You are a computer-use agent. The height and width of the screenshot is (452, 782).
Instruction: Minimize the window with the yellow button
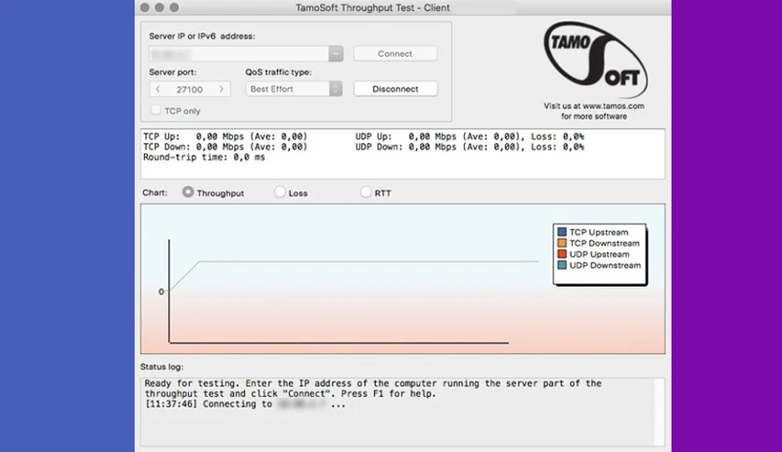coord(159,7)
